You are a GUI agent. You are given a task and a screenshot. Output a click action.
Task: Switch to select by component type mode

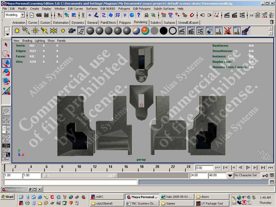(x=74, y=15)
